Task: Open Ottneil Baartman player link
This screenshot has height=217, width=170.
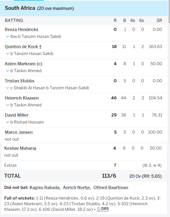Action: 111,188
